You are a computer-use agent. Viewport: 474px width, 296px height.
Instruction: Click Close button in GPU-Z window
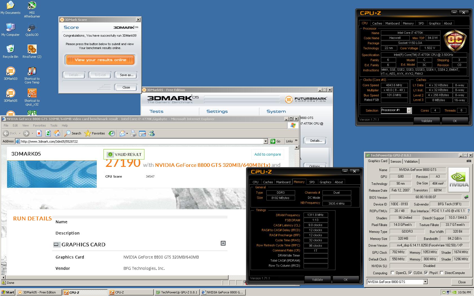[462, 282]
